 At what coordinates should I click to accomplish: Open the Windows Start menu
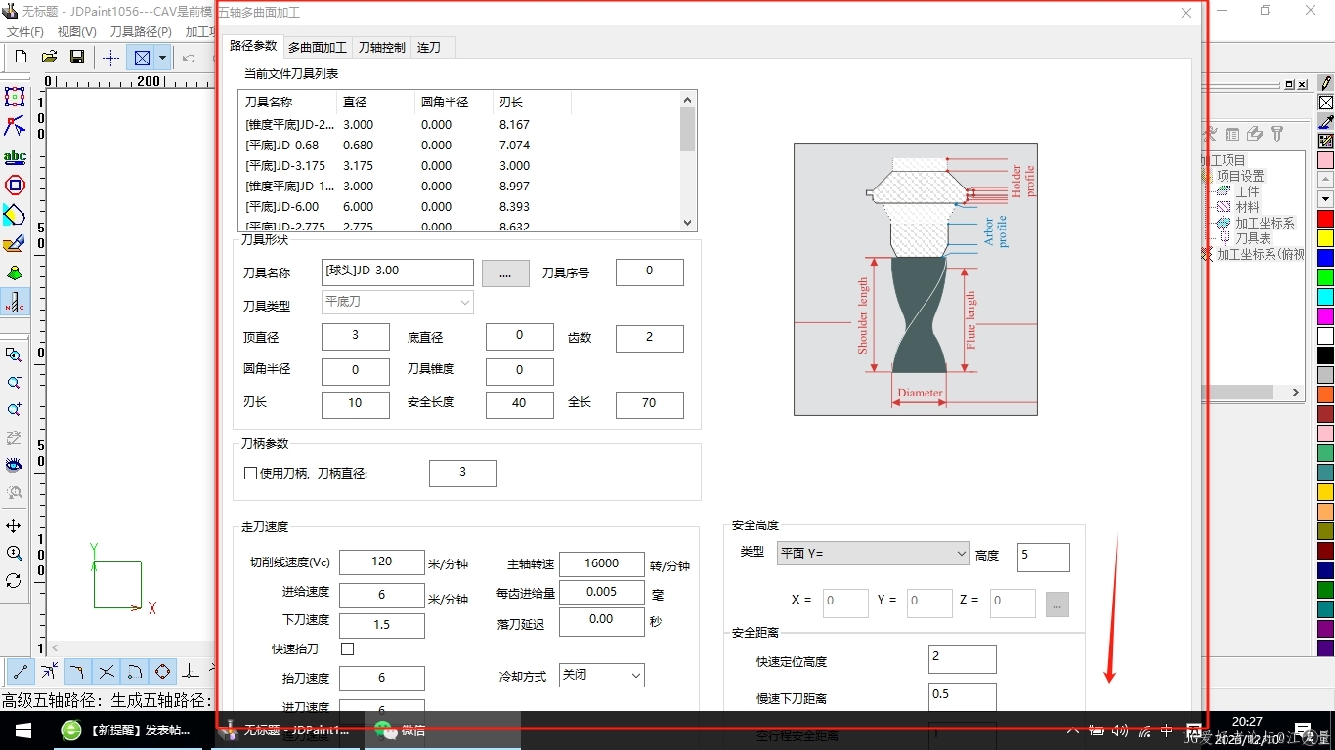tap(22, 730)
